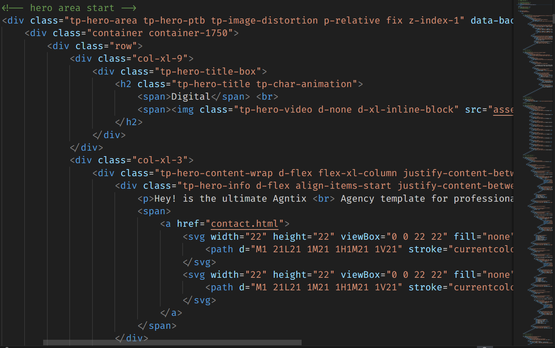Click the vertical scrollbar thumb on the right edge
The height and width of the screenshot is (348, 555).
point(553,19)
